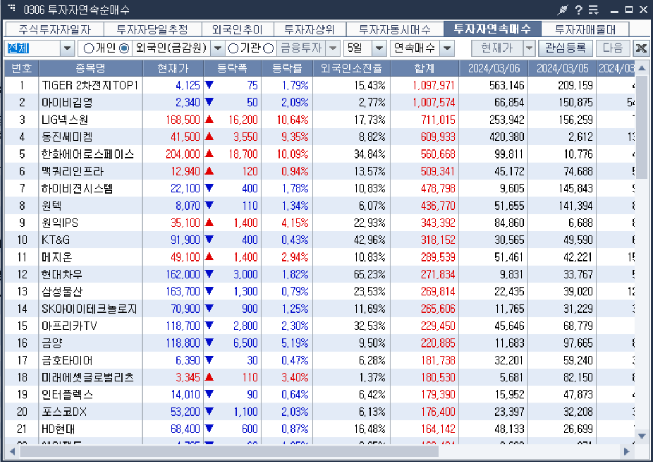Select the HD현대 stock name

click(x=58, y=429)
